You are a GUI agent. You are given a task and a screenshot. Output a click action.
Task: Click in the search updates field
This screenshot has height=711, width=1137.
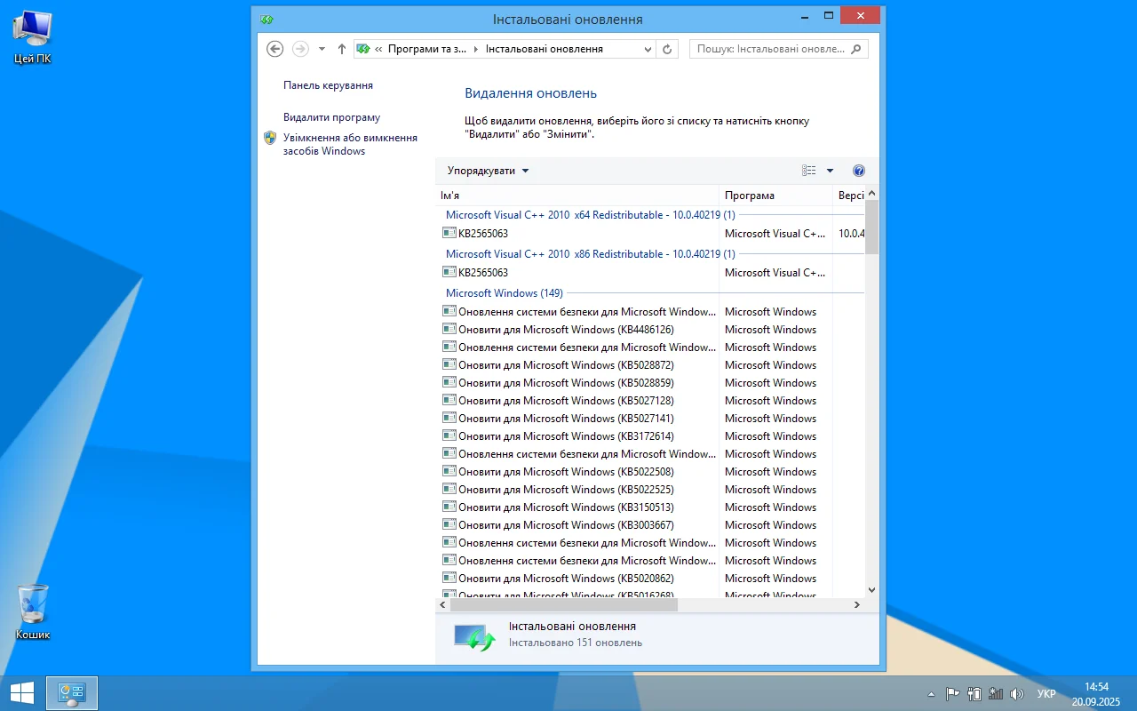[771, 49]
